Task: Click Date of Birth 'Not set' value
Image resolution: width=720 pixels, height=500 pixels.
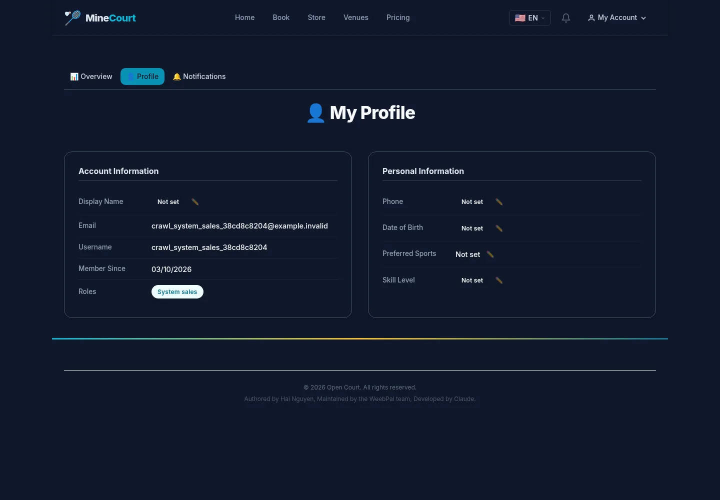Action: tap(472, 228)
